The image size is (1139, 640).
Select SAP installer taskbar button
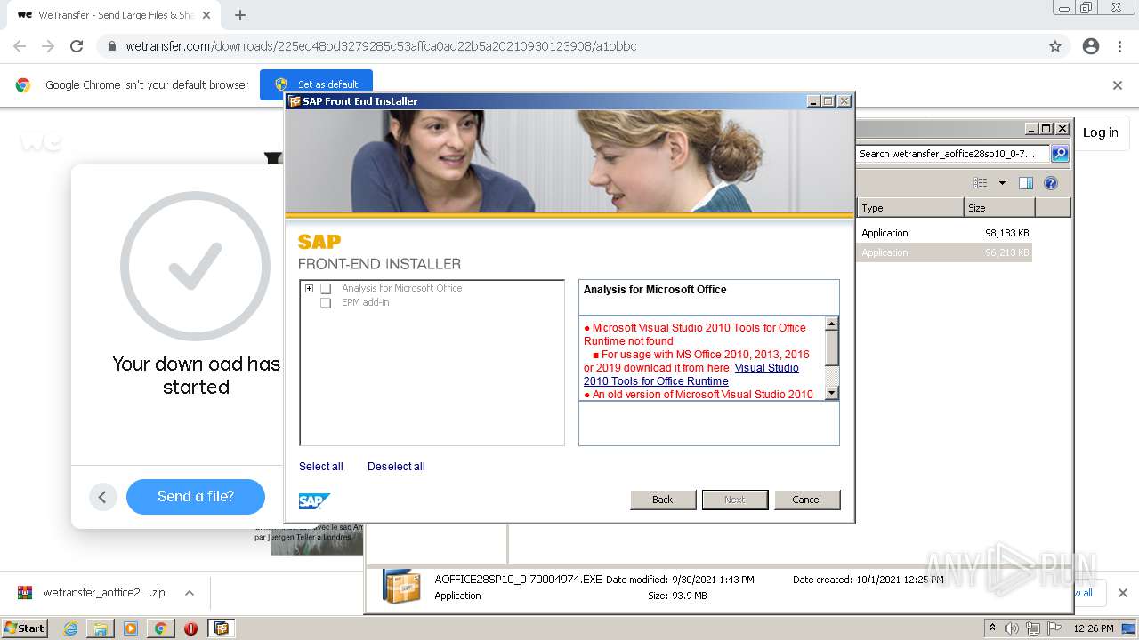coord(222,628)
